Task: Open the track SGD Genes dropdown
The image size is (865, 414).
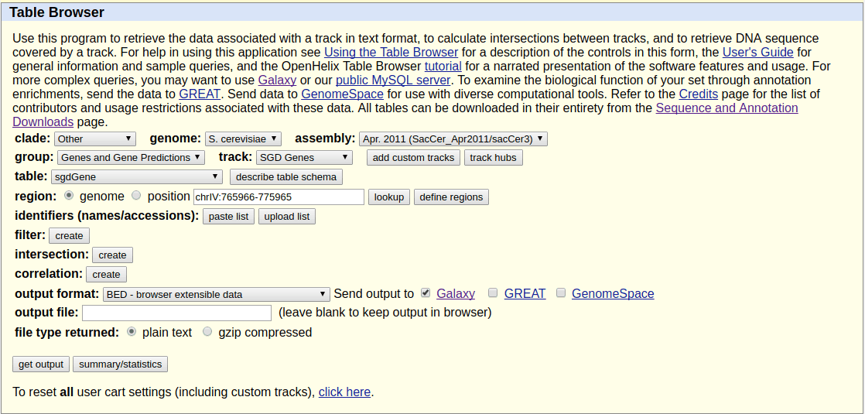Action: click(304, 158)
